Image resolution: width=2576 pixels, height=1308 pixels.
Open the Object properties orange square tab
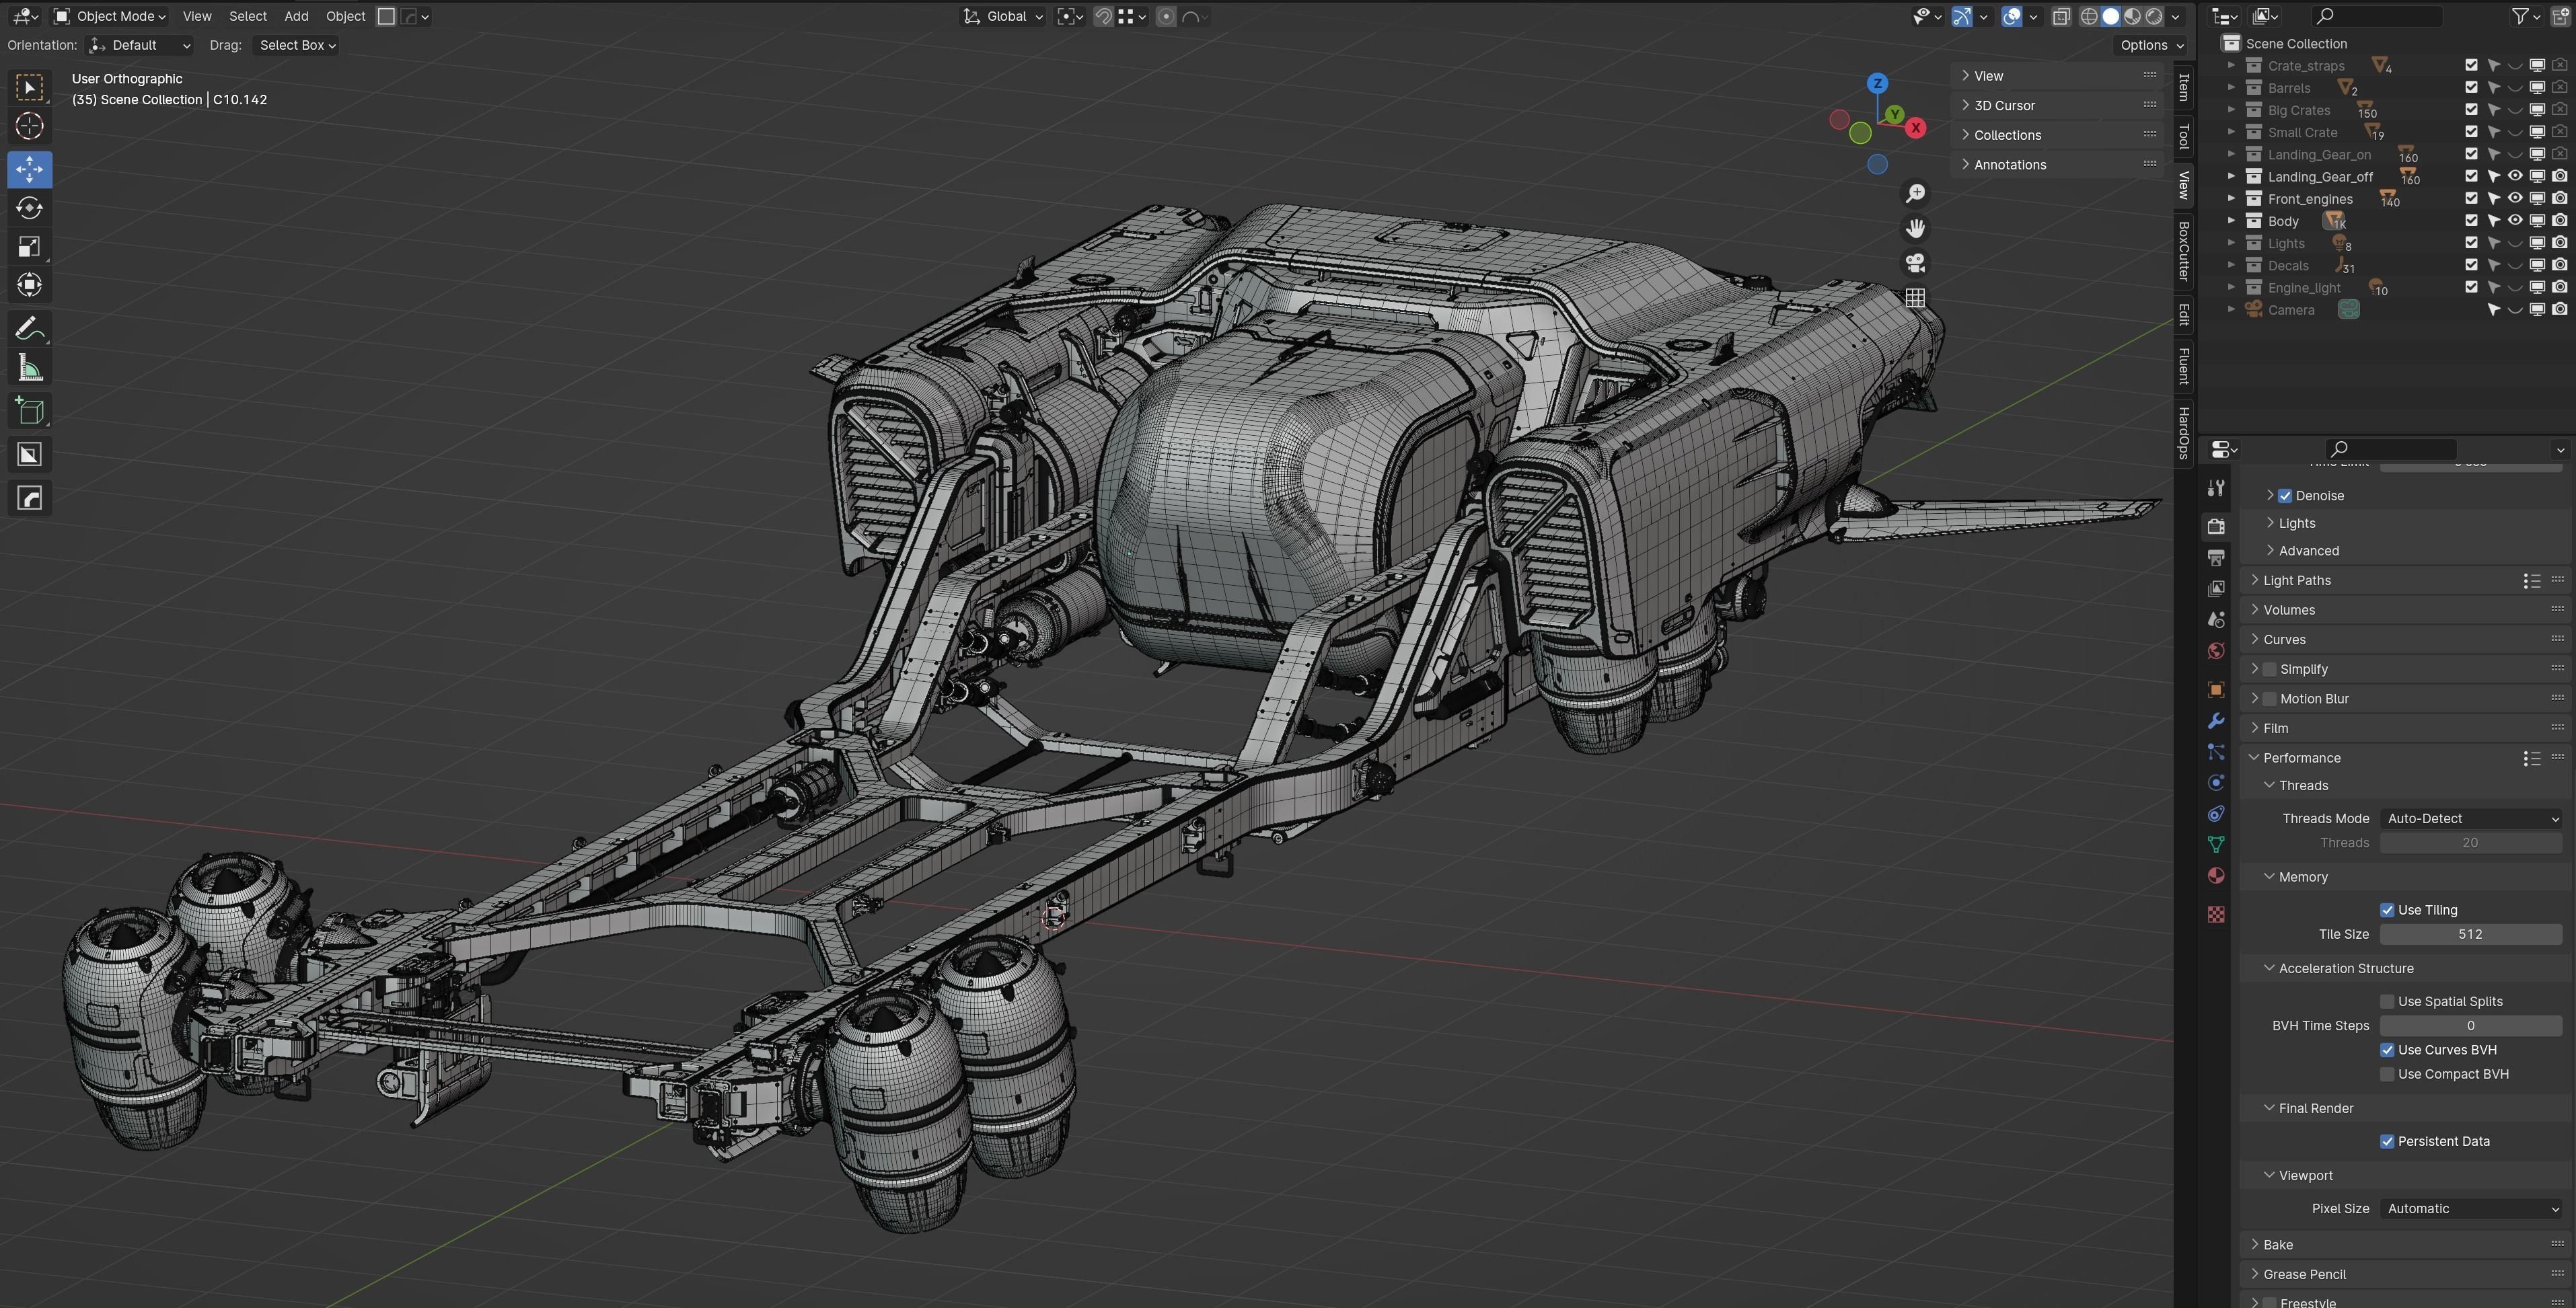click(x=2216, y=689)
